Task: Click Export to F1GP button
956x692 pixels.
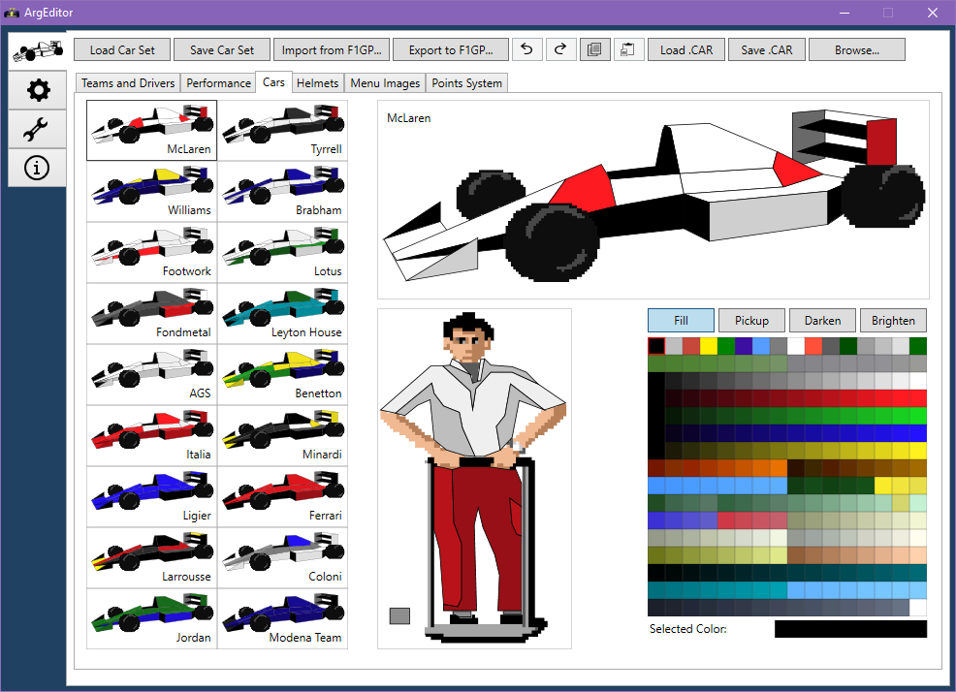Action: pos(451,50)
